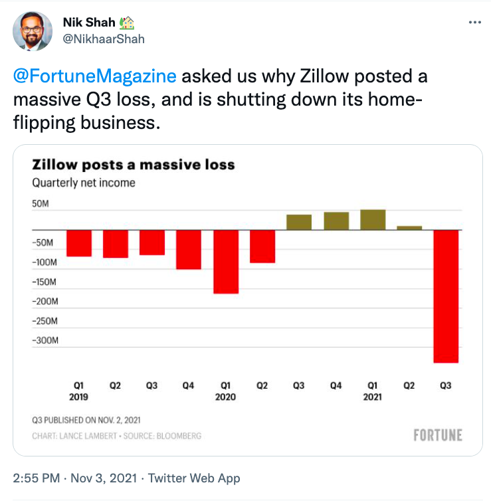Click the olive Q3 2020 bar
Screen dimensions: 491x501
(299, 222)
